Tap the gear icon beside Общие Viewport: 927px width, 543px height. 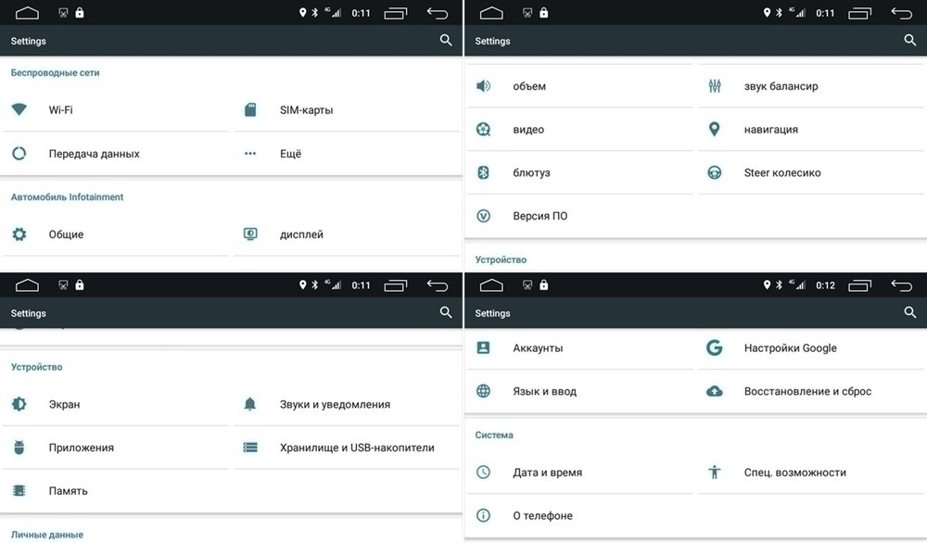[19, 234]
